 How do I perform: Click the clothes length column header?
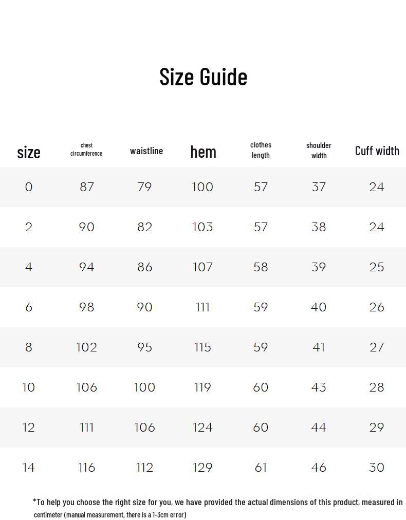point(261,150)
